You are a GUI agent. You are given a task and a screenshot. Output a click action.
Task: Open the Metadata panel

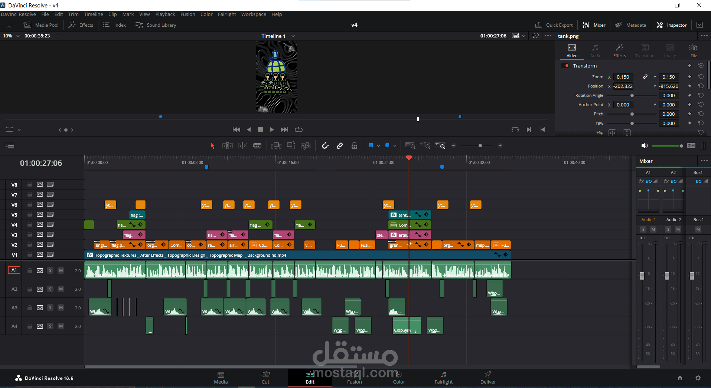pos(631,25)
